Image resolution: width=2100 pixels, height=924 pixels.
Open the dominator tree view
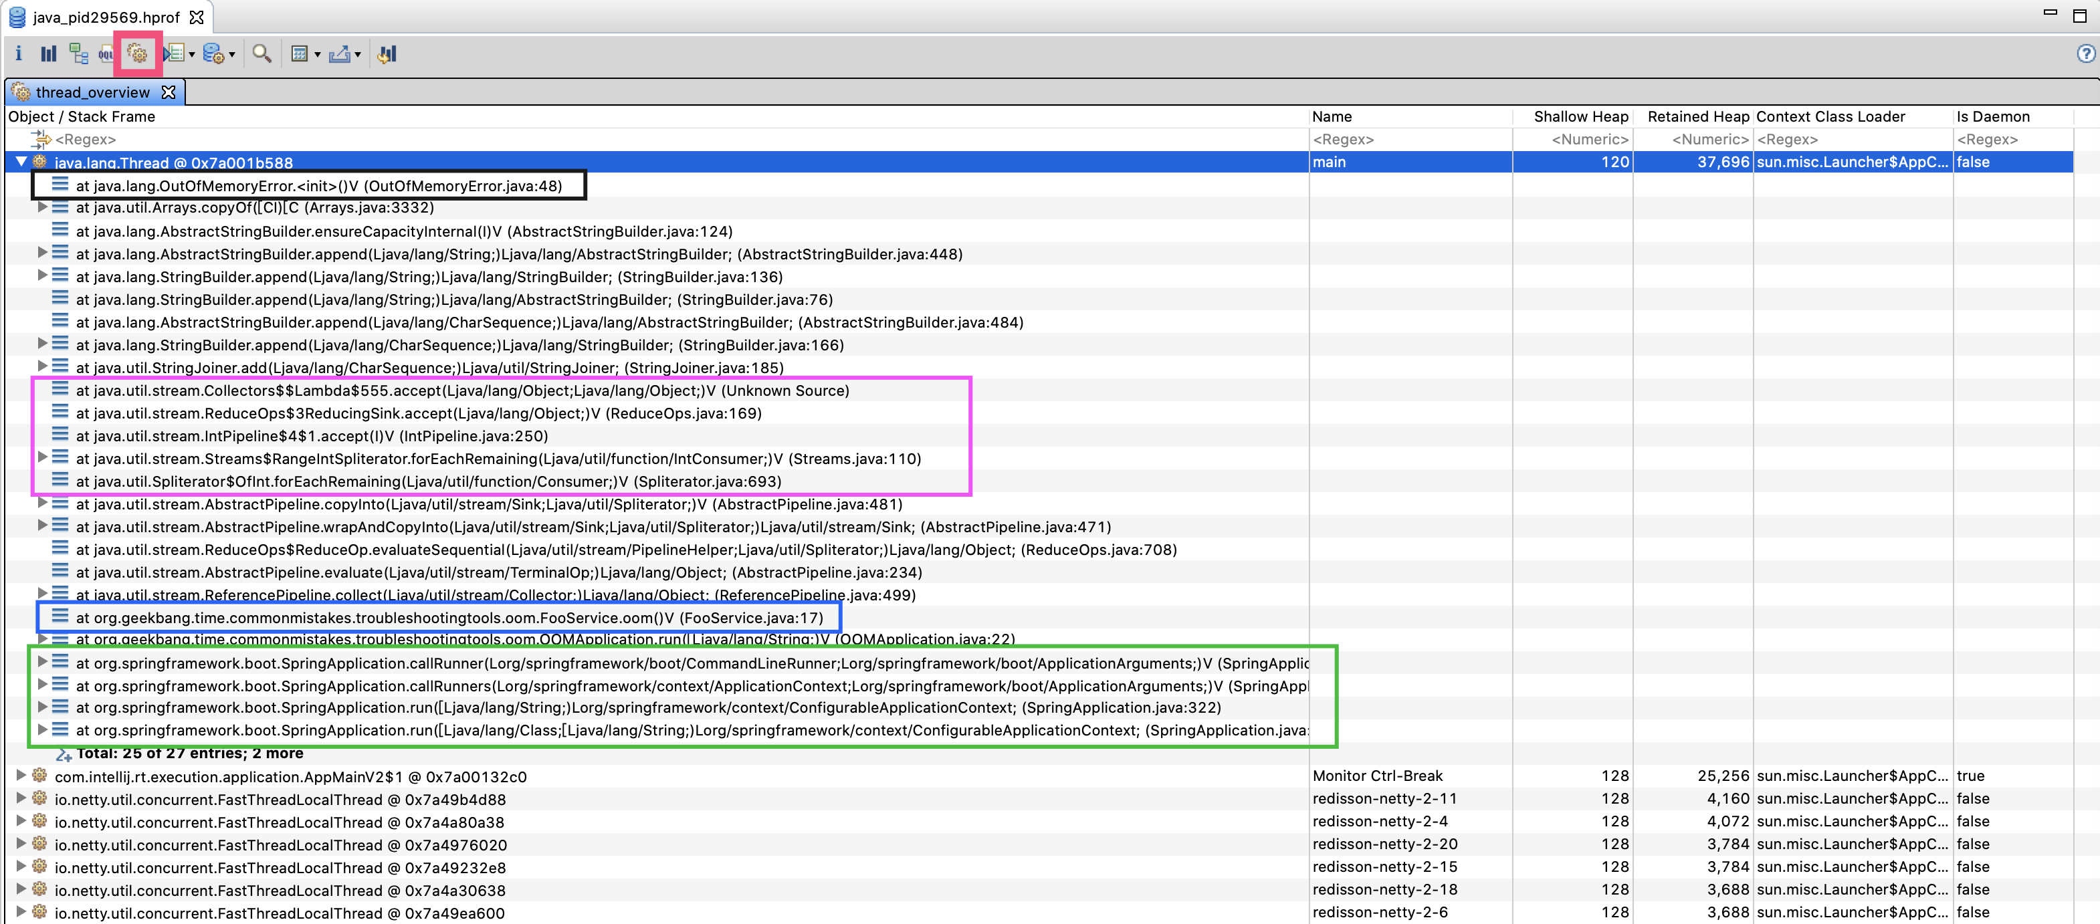point(78,53)
